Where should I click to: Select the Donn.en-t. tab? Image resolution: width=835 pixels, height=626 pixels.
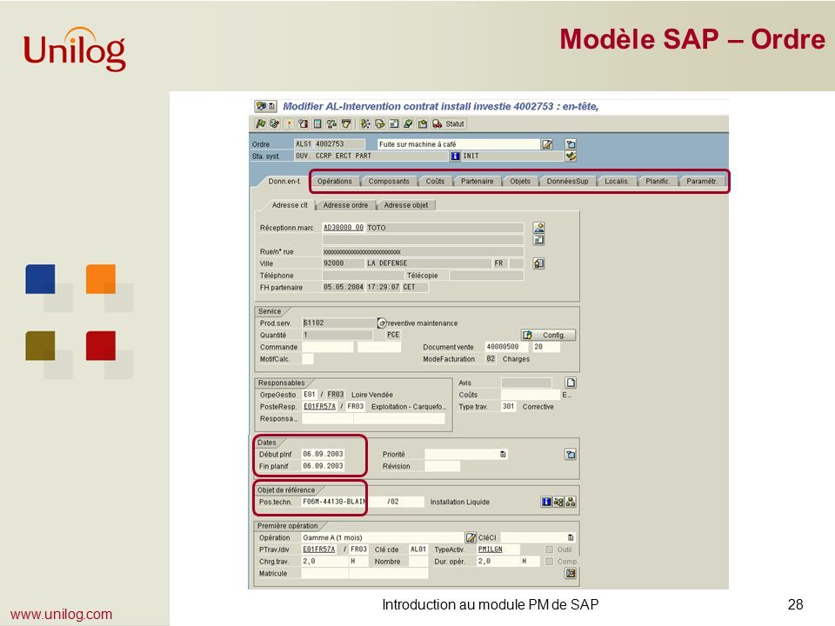tap(284, 182)
